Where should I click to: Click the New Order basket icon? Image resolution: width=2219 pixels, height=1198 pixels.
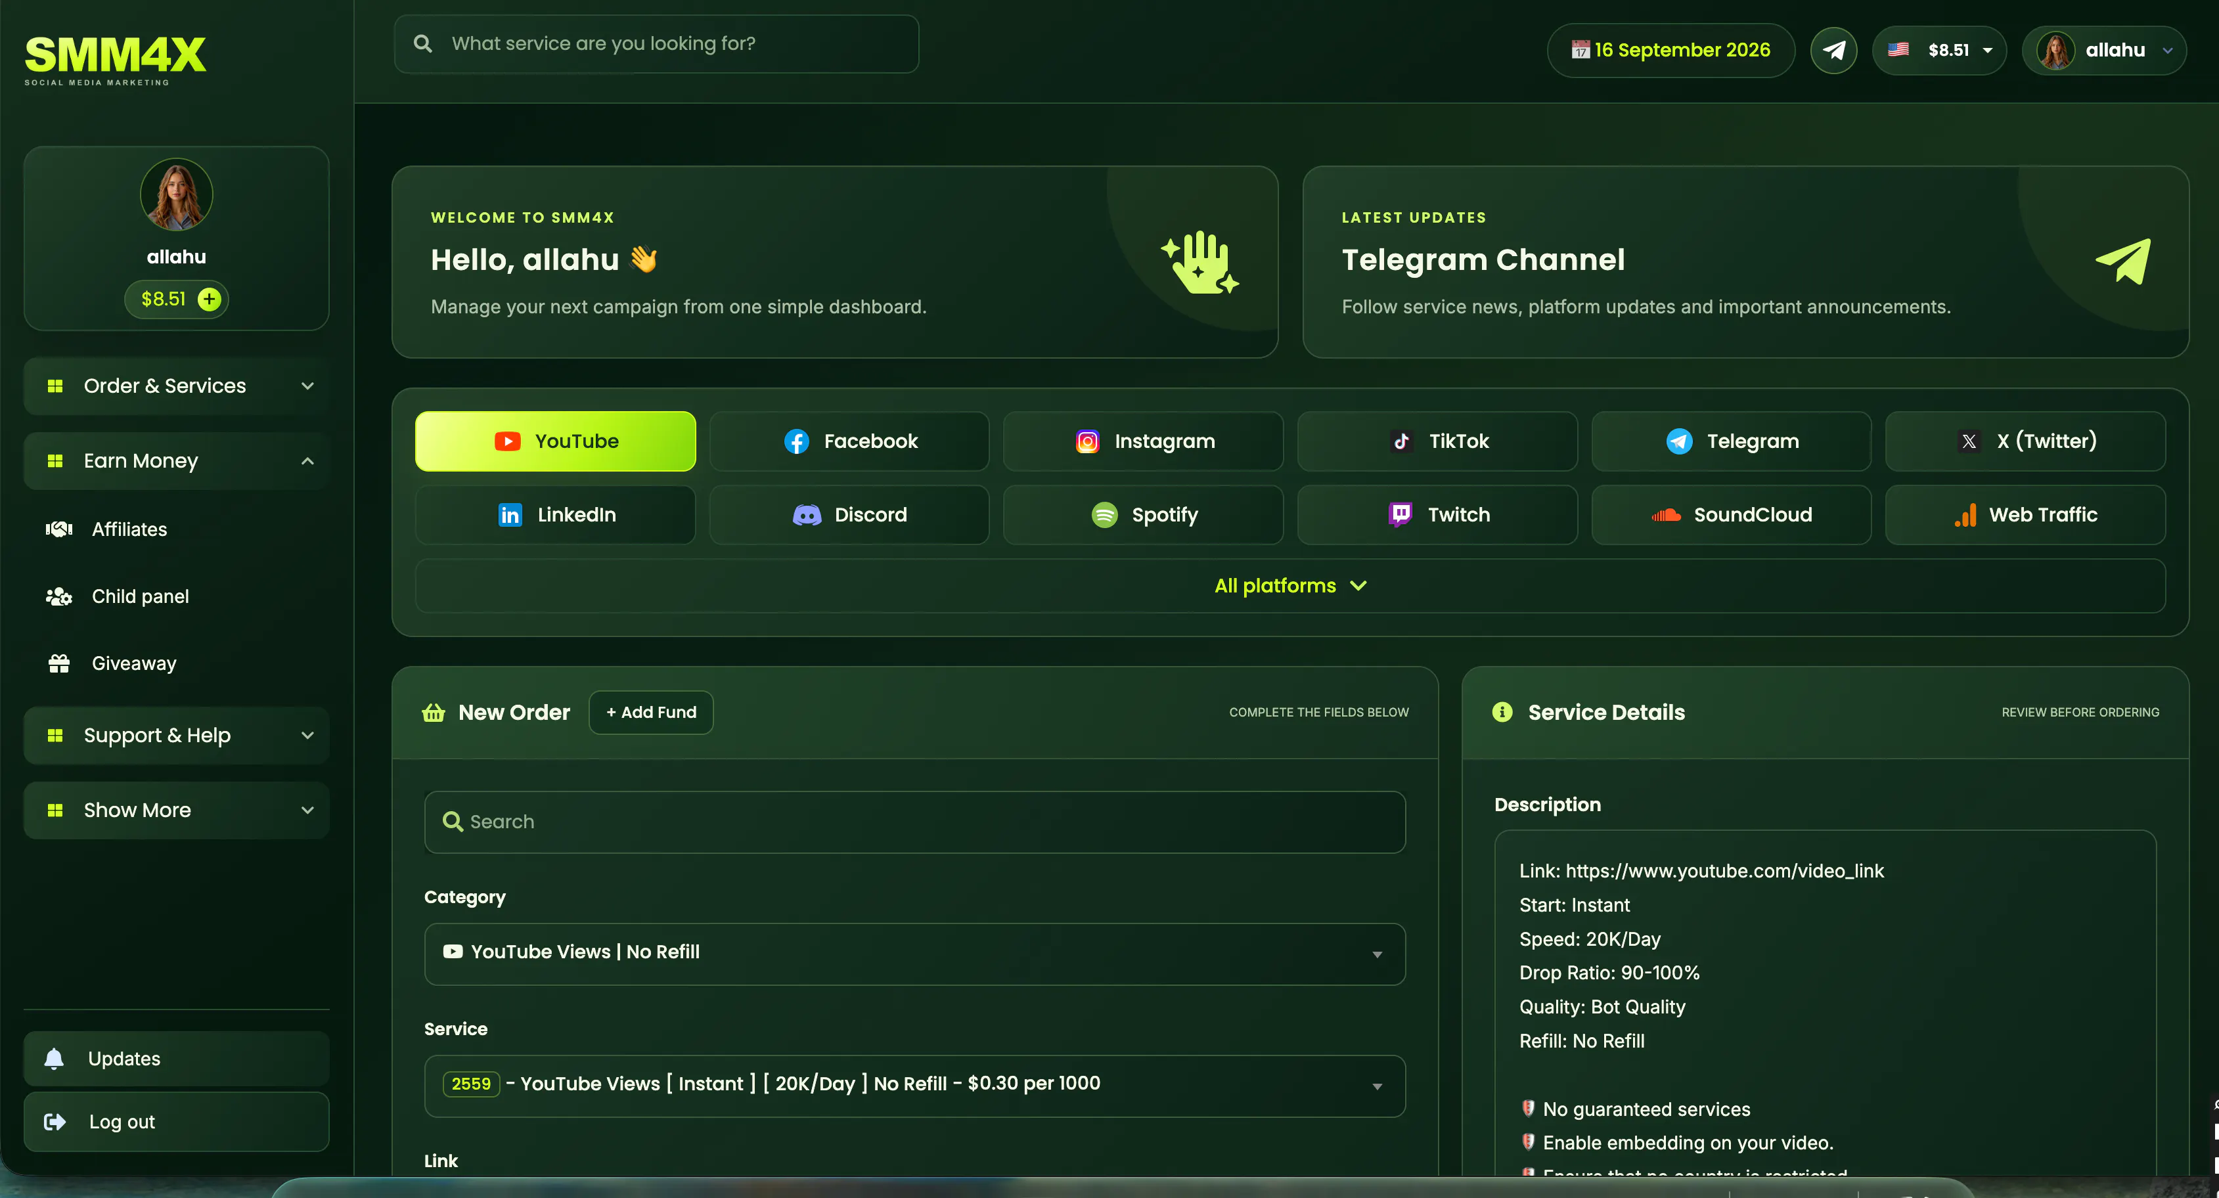coord(434,712)
